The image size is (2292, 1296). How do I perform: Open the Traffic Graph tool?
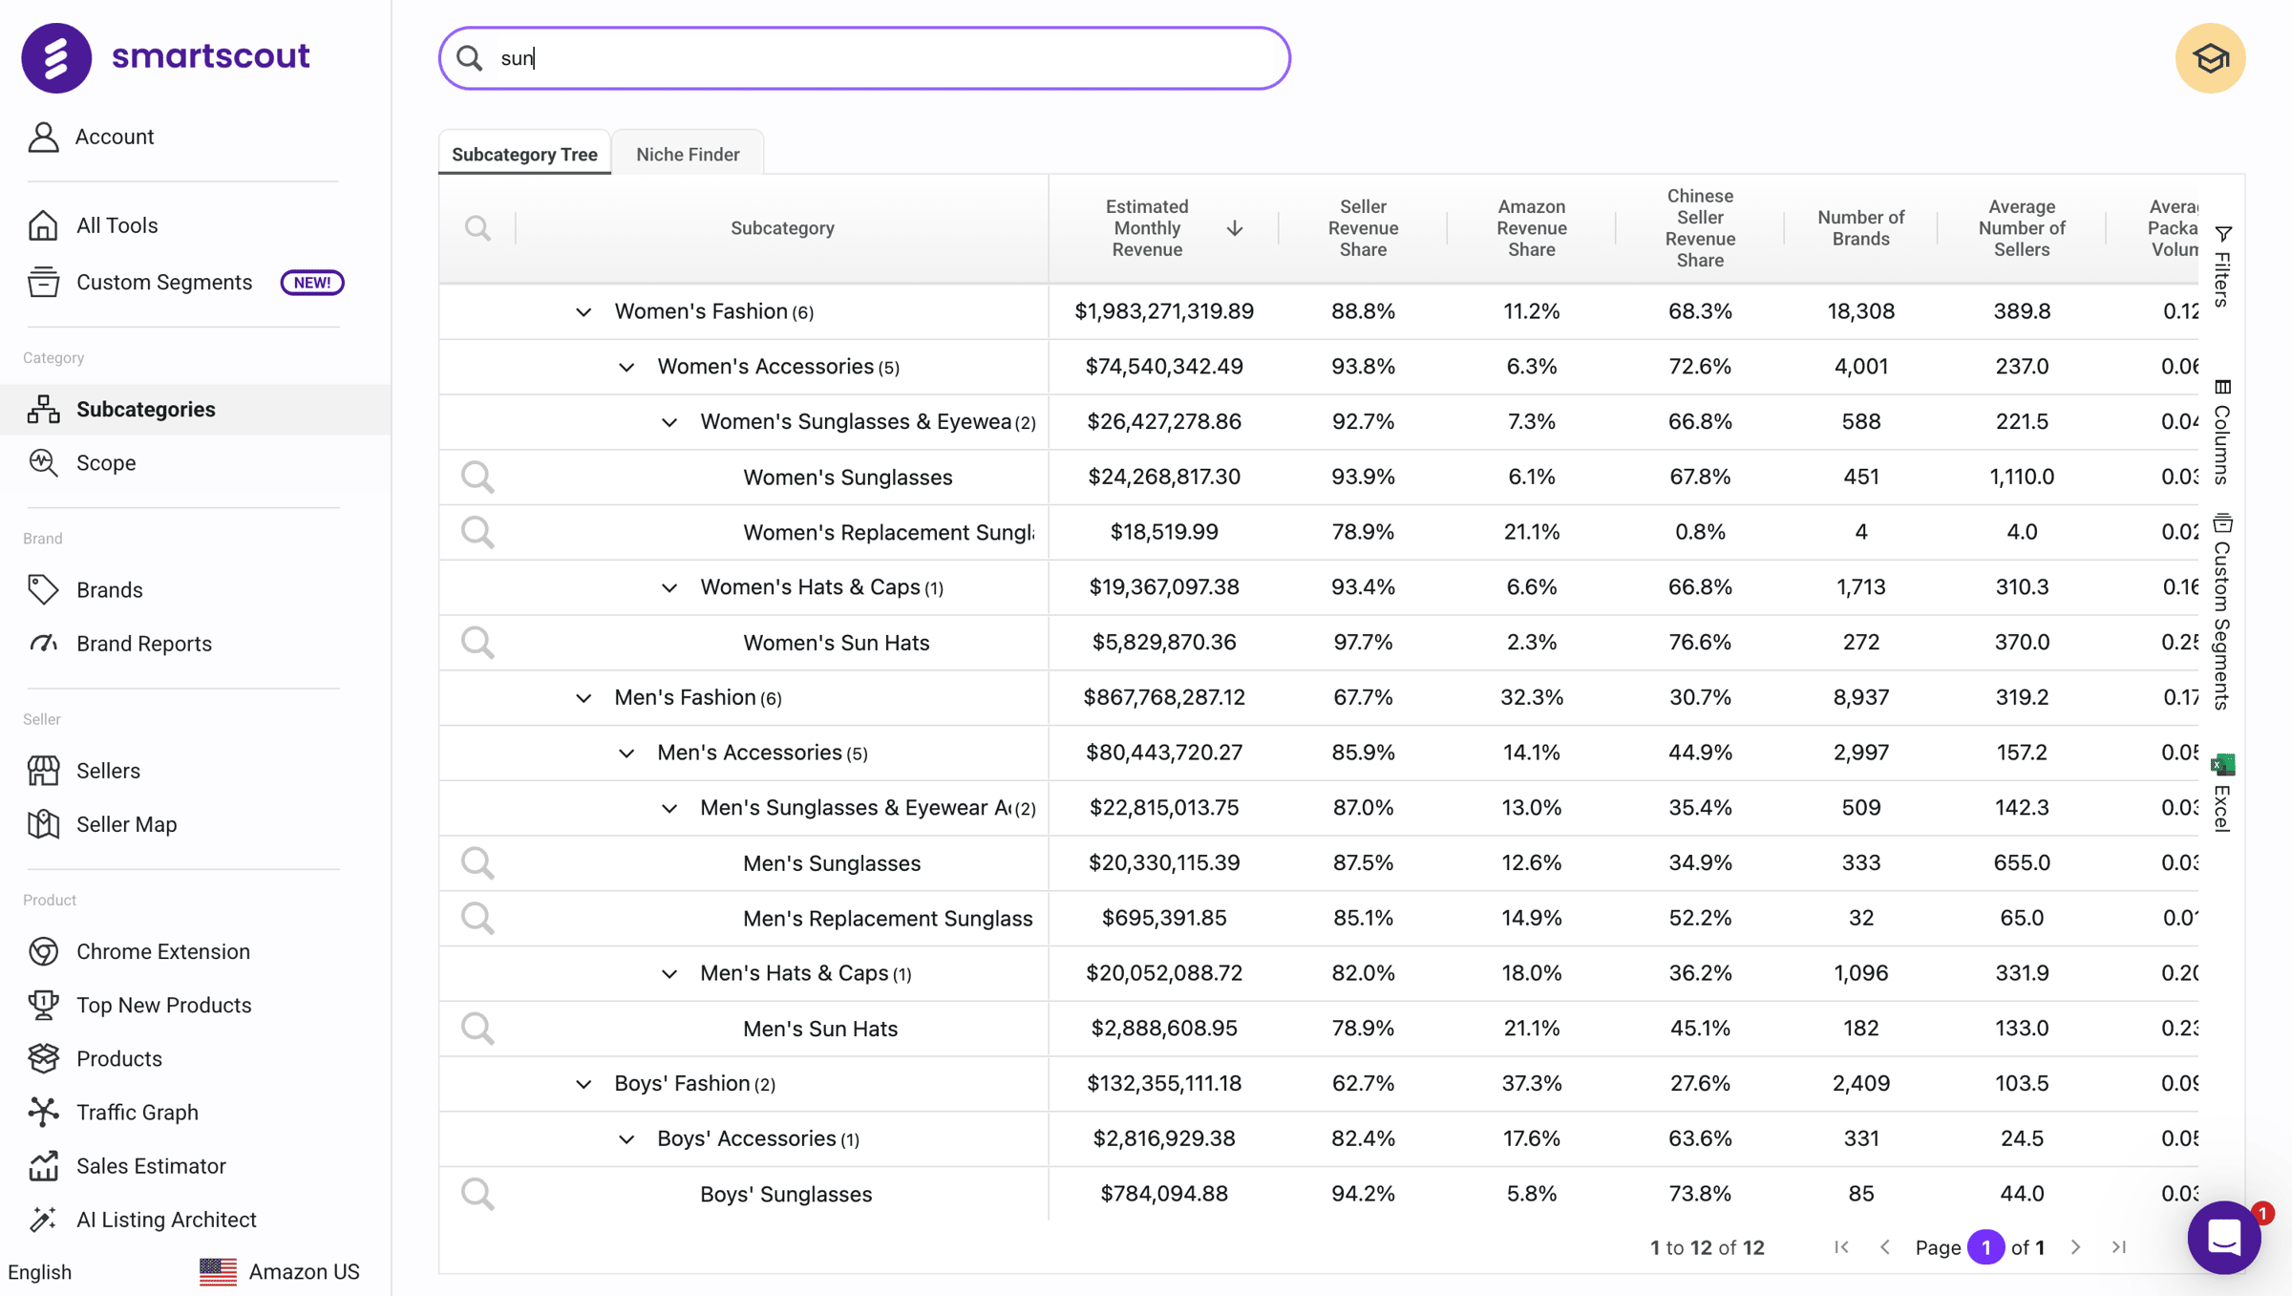click(x=137, y=1113)
